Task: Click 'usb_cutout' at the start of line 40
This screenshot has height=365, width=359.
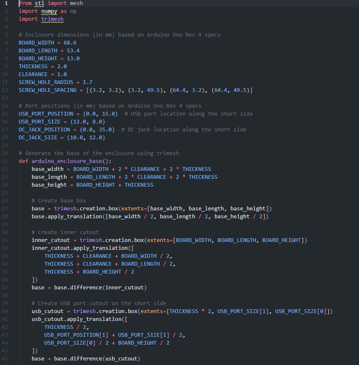Action: coord(47,311)
